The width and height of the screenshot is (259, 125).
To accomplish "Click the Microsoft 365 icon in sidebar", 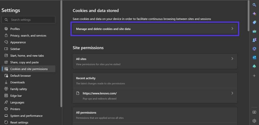I will pos(254,49).
